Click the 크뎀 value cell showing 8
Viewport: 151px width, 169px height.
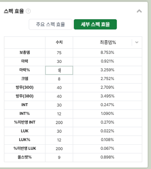[x=59, y=79]
